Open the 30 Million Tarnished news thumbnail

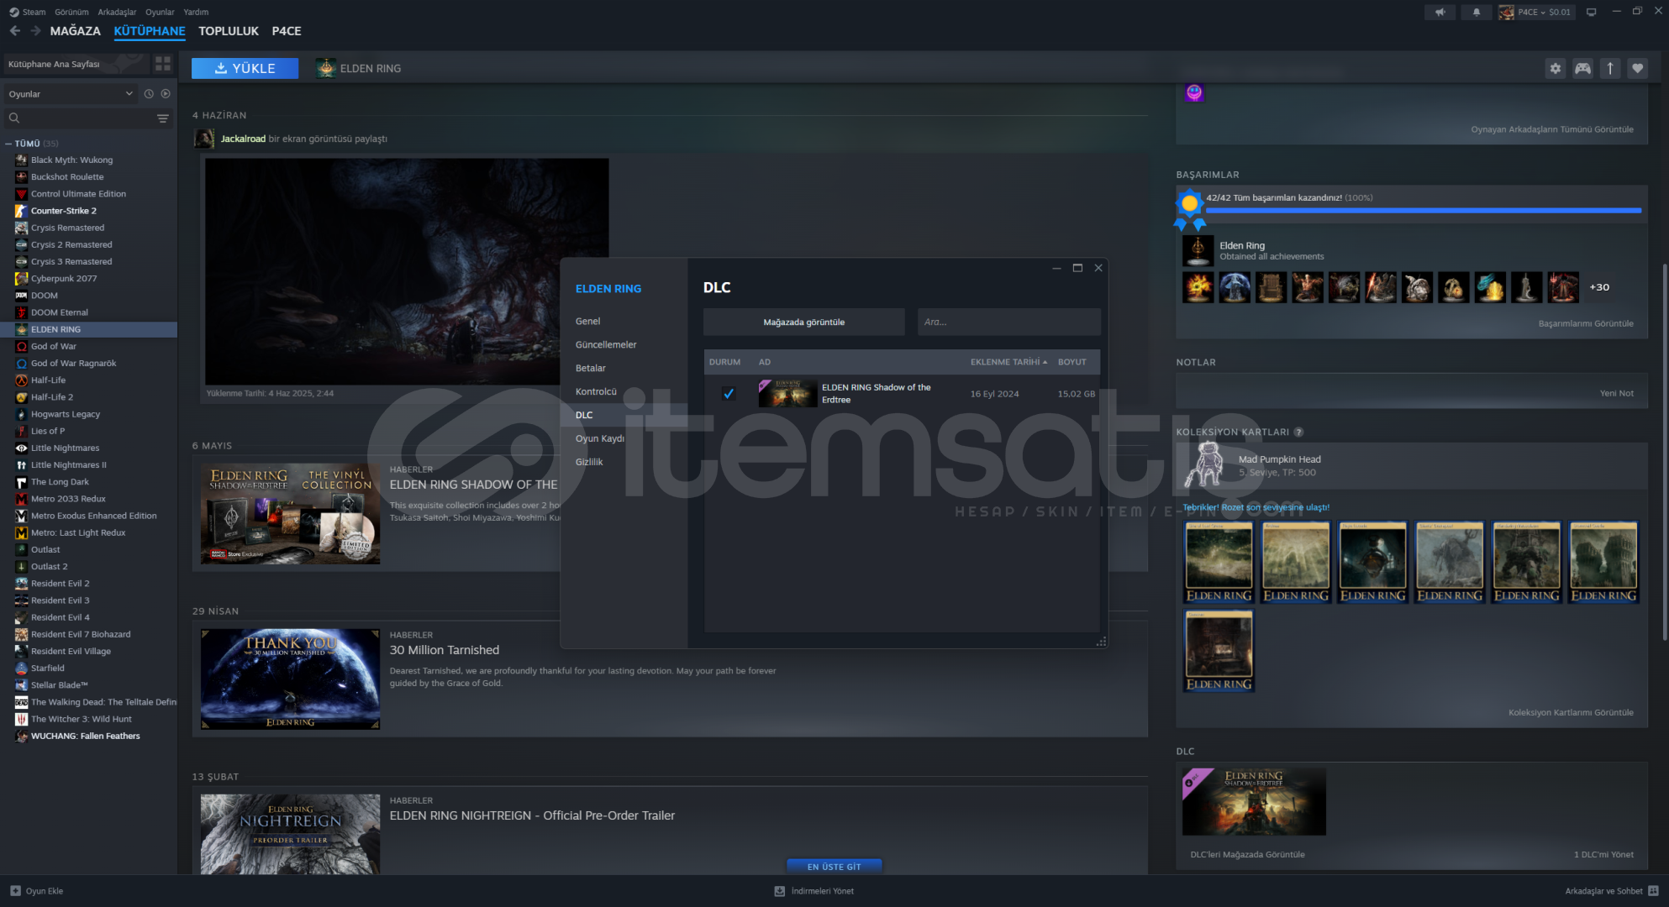[290, 679]
